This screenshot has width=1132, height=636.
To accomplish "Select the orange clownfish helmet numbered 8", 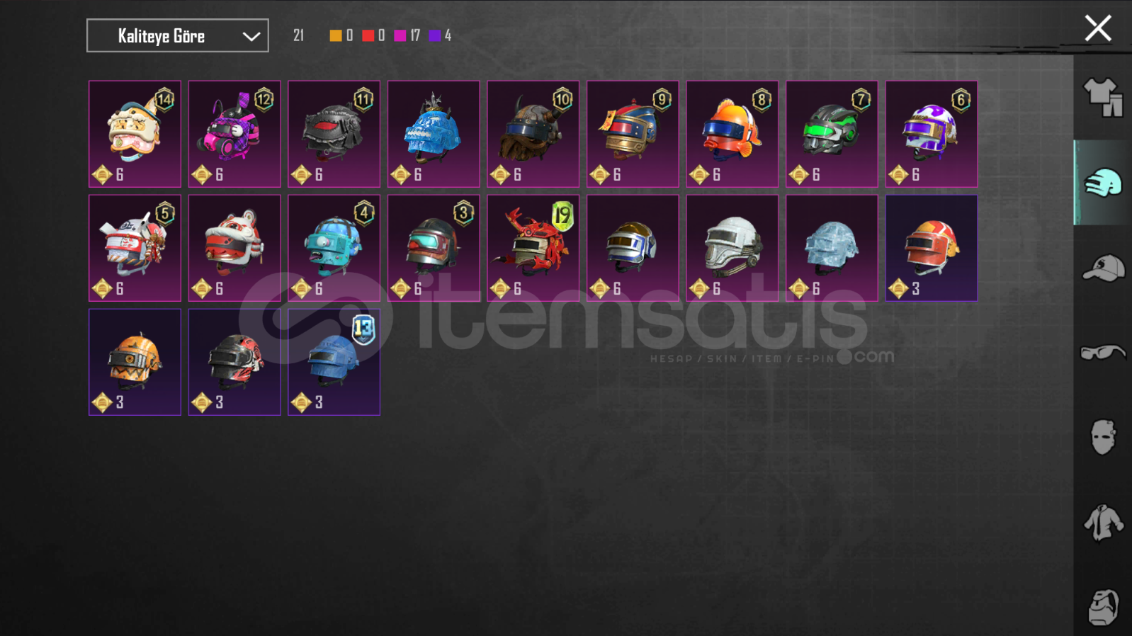I will 732,134.
